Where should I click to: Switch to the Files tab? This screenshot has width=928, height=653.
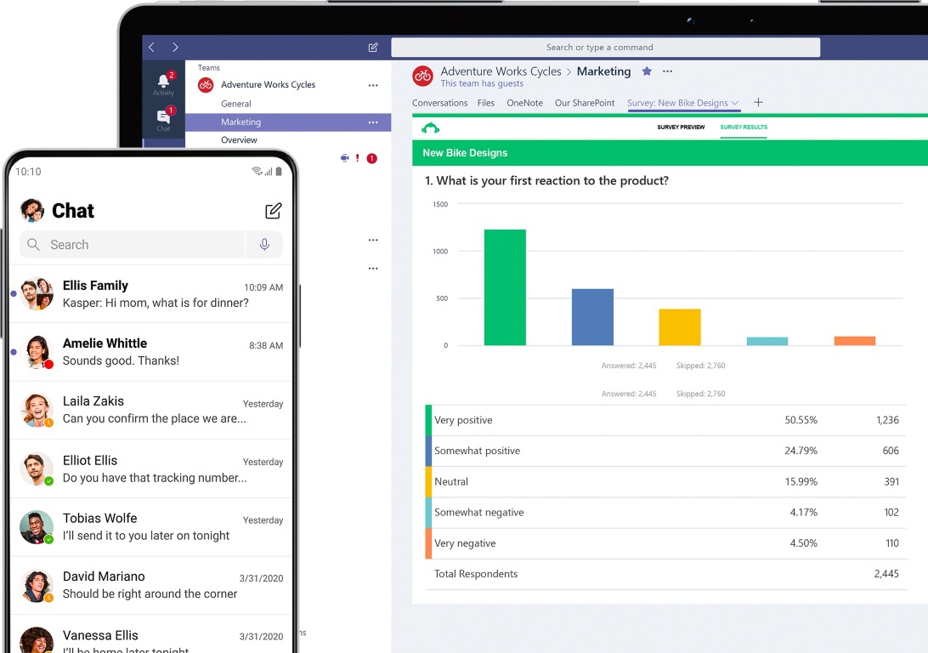pyautogui.click(x=486, y=103)
